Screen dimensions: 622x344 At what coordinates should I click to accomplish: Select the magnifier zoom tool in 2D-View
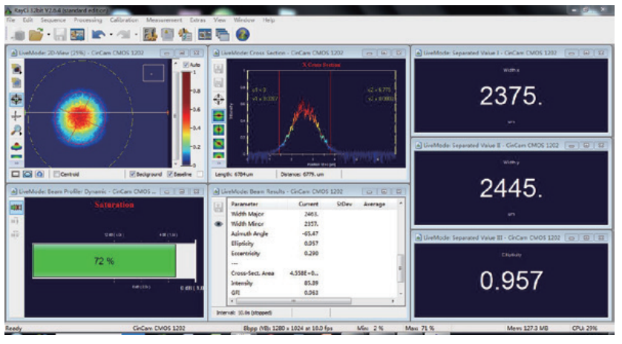[x=16, y=130]
